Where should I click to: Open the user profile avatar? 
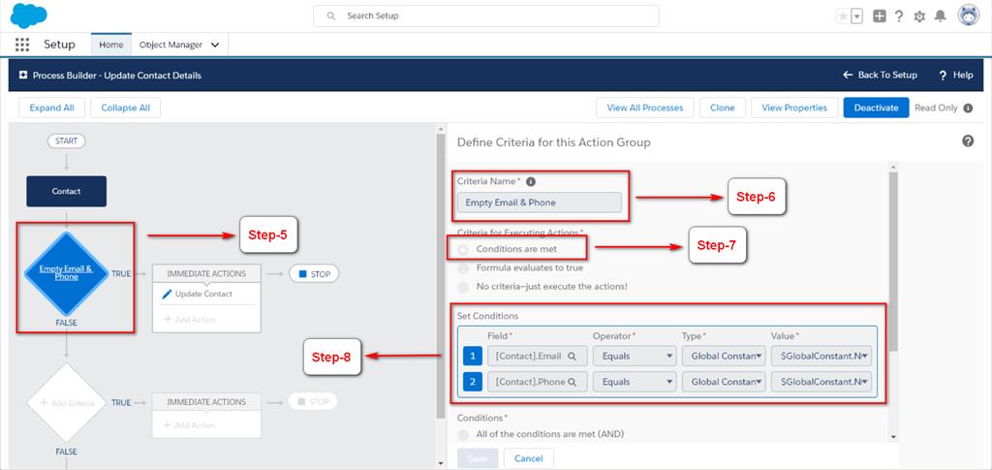point(969,16)
